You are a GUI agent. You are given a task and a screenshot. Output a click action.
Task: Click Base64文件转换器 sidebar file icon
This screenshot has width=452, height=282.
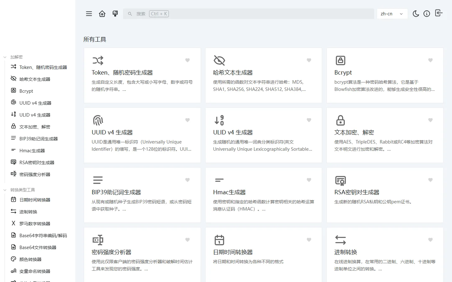13,247
